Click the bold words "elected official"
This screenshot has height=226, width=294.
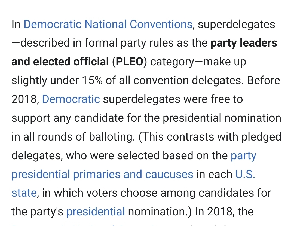pyautogui.click(x=71, y=62)
